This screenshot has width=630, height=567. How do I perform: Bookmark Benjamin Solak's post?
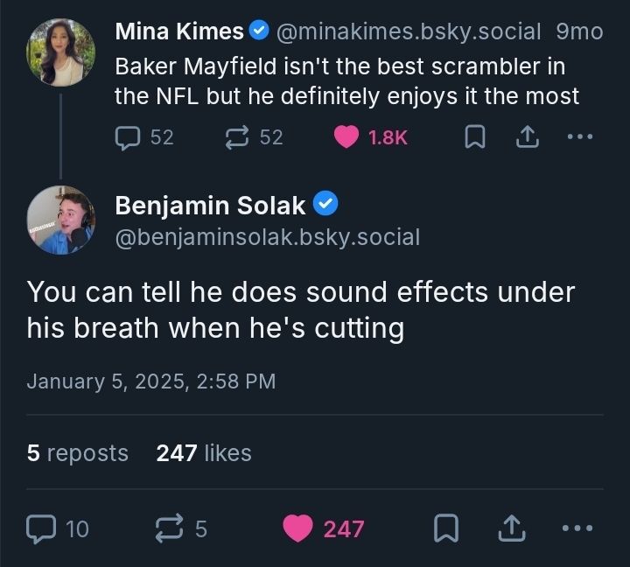[448, 528]
